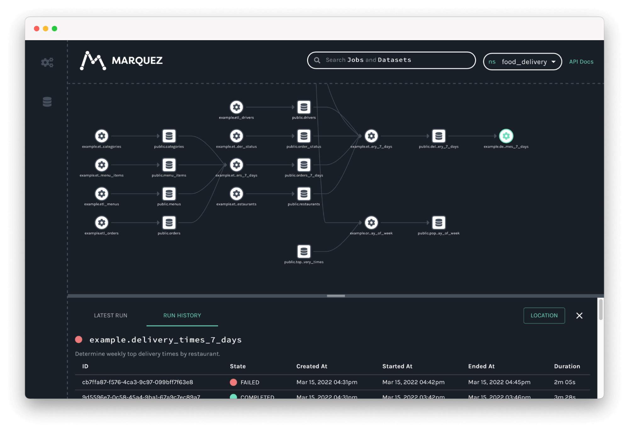The height and width of the screenshot is (432, 629).
Task: Open the Datasets database icon in sidebar
Action: point(47,102)
